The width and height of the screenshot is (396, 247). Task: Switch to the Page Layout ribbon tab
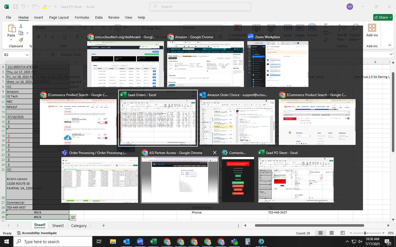(x=59, y=17)
